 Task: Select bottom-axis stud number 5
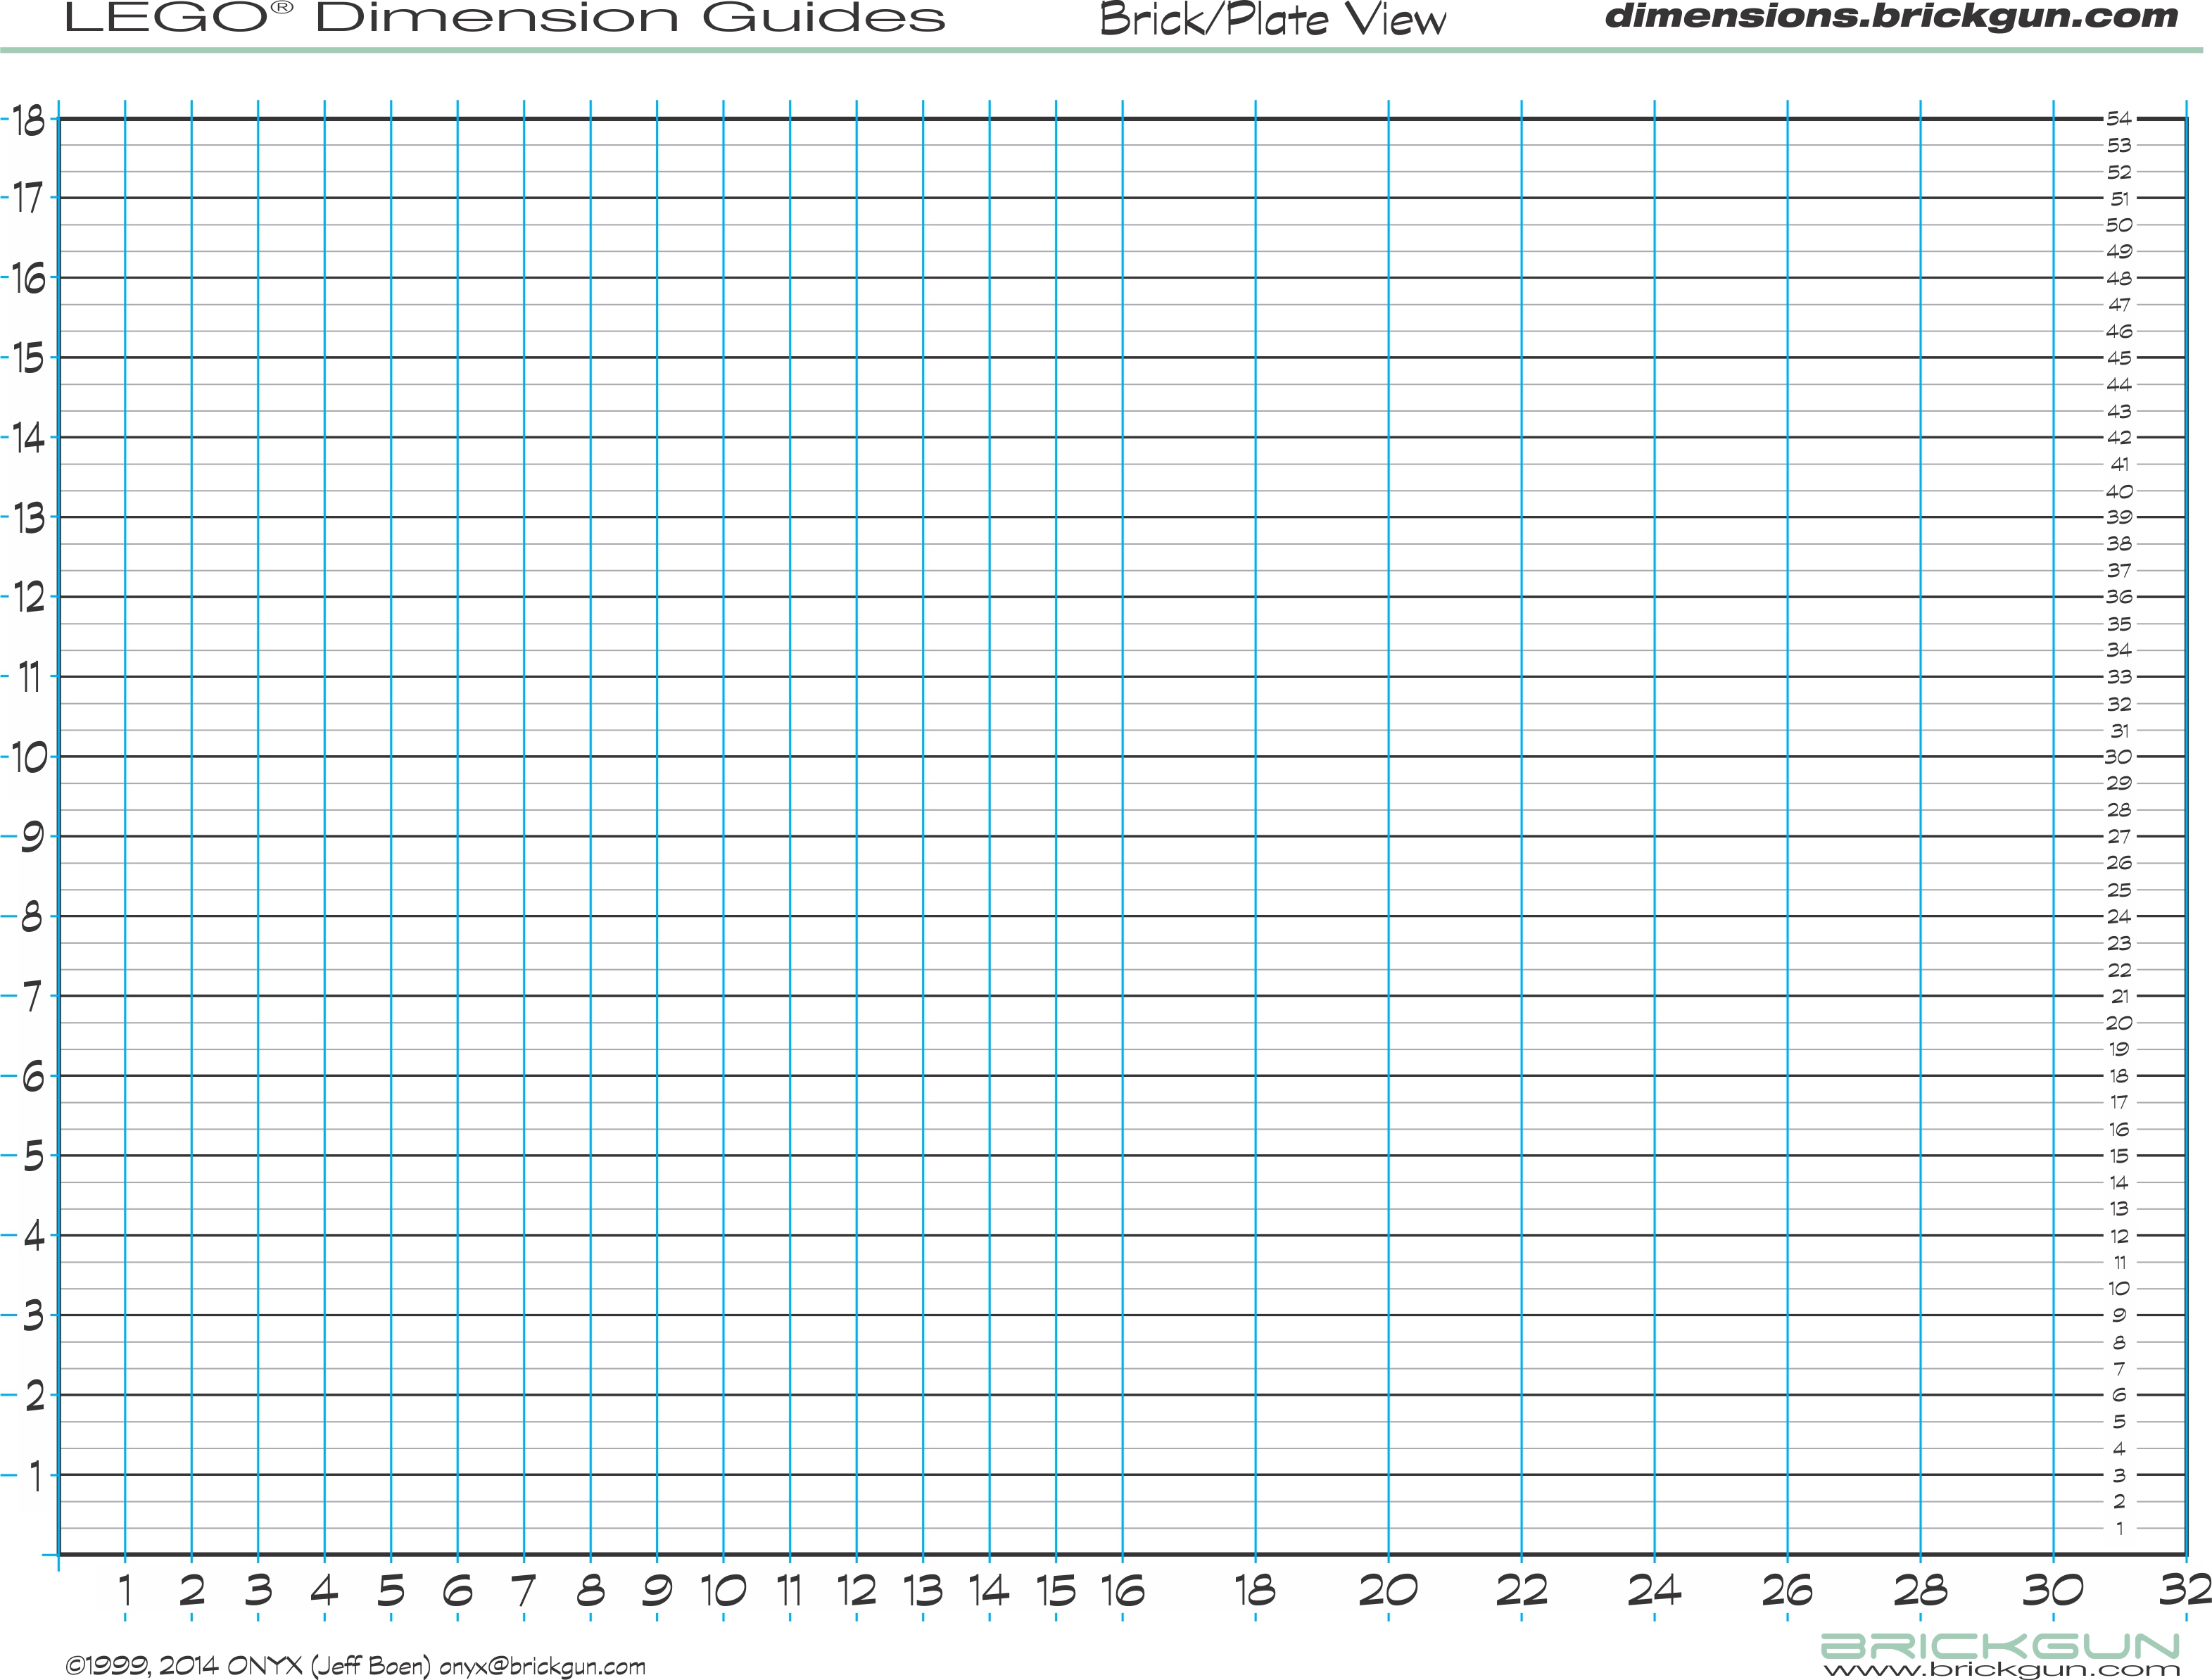point(391,1590)
